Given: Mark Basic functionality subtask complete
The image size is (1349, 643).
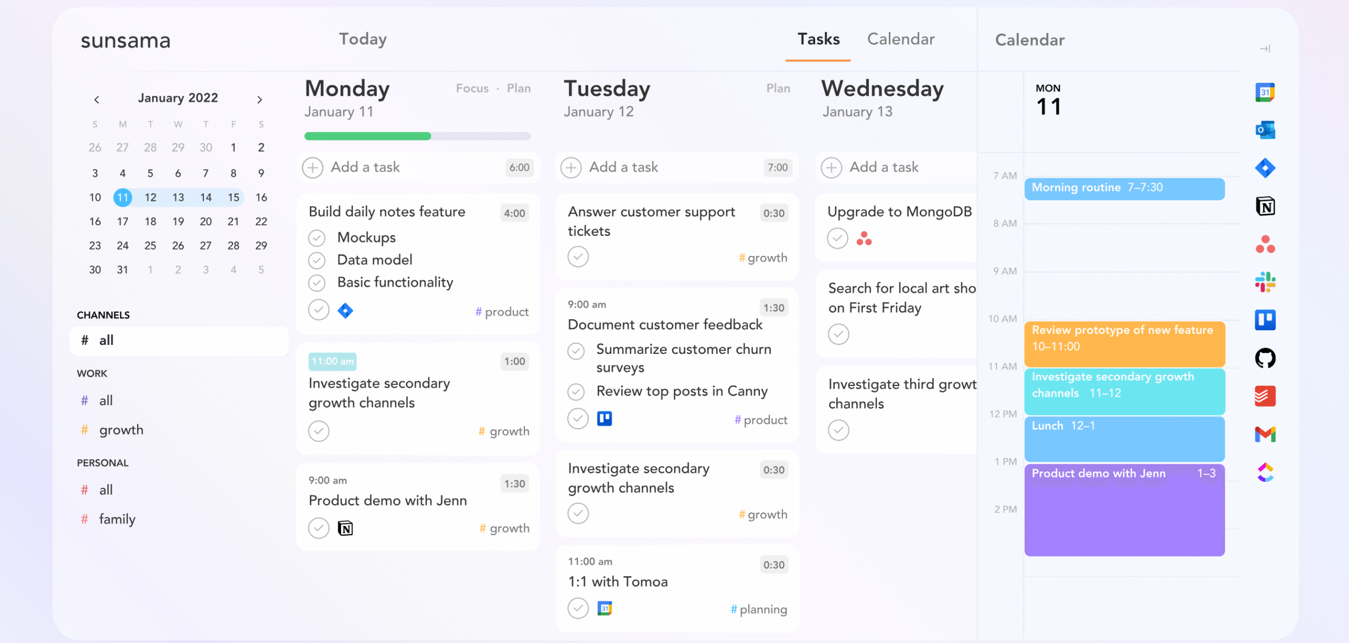Looking at the screenshot, I should 317,283.
